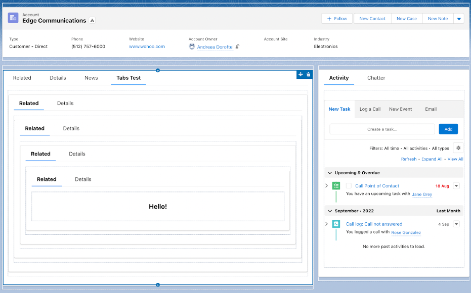The width and height of the screenshot is (471, 293).
Task: Collapse the Upcoming & Overdue section
Action: click(330, 173)
